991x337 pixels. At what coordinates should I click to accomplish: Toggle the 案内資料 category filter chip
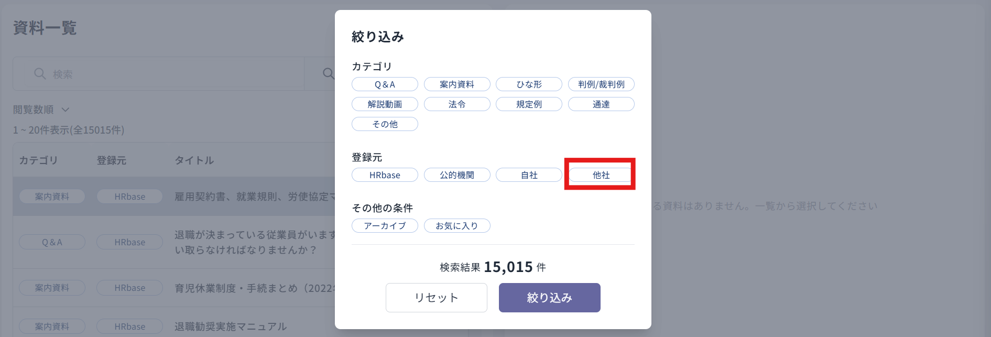(457, 84)
